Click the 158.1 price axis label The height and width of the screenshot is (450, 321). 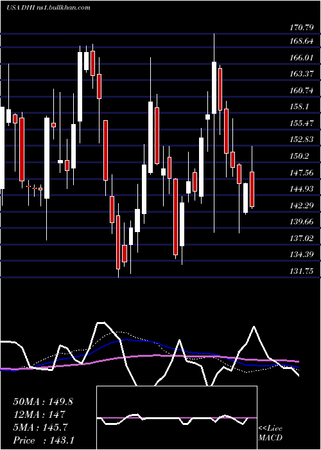pos(299,107)
